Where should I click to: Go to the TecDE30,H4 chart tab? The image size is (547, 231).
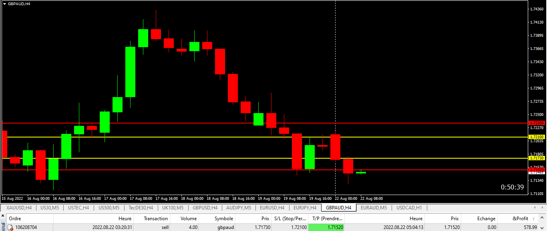tap(141, 208)
